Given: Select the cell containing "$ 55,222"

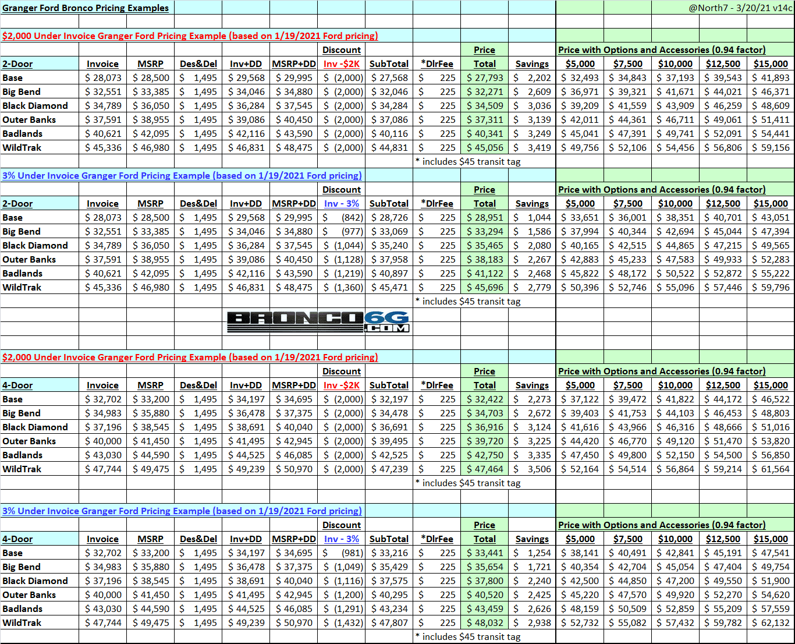Looking at the screenshot, I should pos(771,274).
